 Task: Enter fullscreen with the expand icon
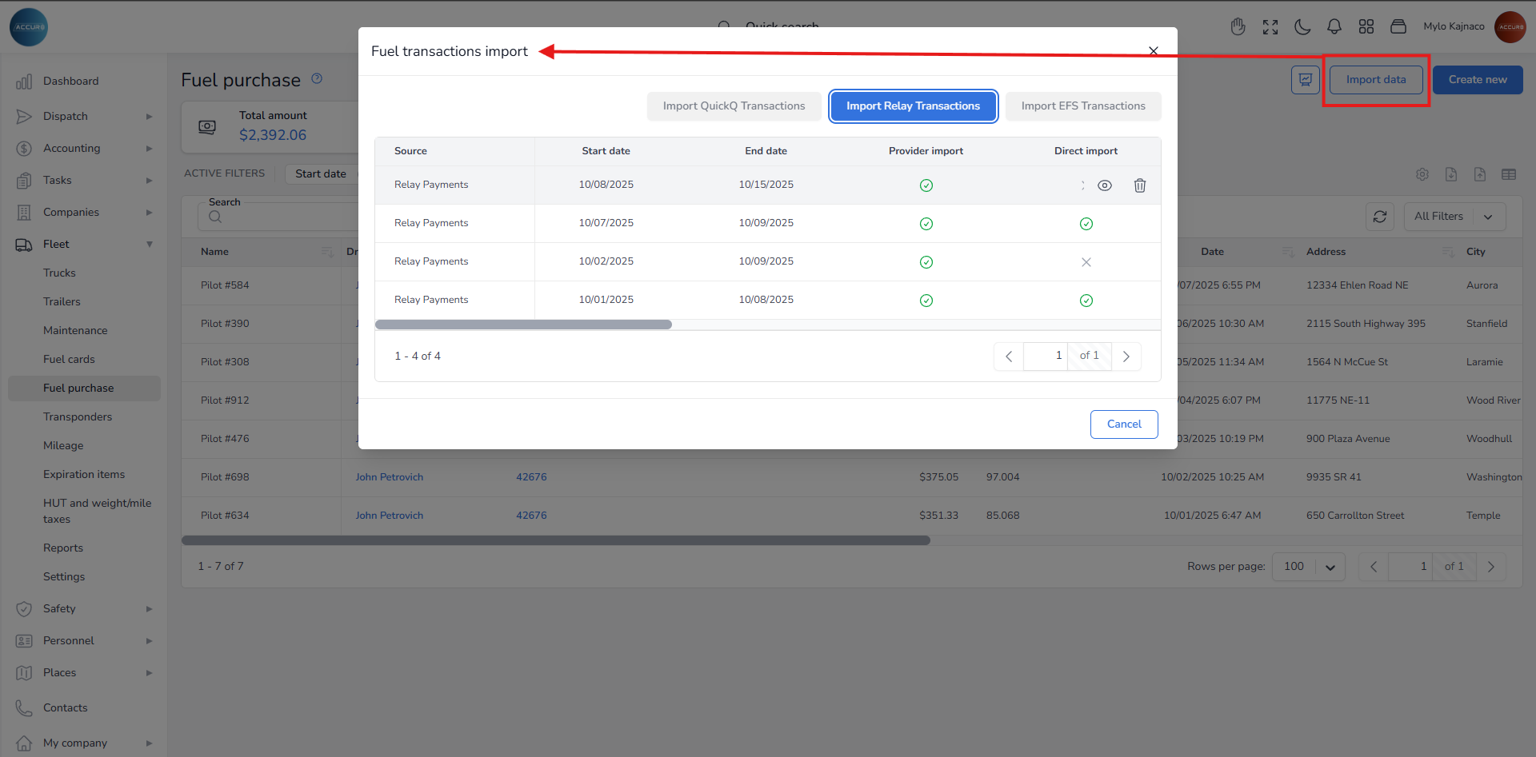click(x=1270, y=27)
